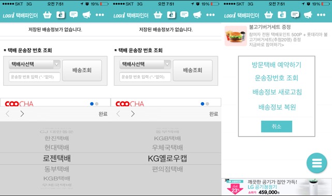The width and height of the screenshot is (332, 196).
Task: Tap the 'e' icon in middle screen header
Action: (x=171, y=15)
